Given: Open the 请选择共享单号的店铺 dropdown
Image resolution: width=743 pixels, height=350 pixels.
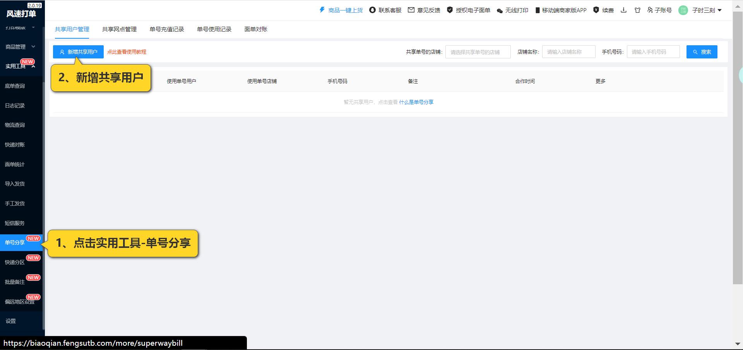Looking at the screenshot, I should [478, 51].
